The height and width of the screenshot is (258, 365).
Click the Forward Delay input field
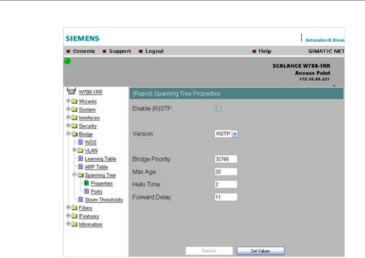click(x=226, y=197)
